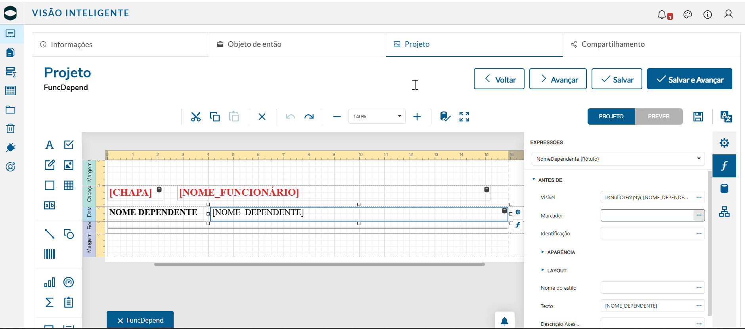Screen dimensions: 745x329
Task: Click the Redo arrow icon
Action: click(x=309, y=117)
